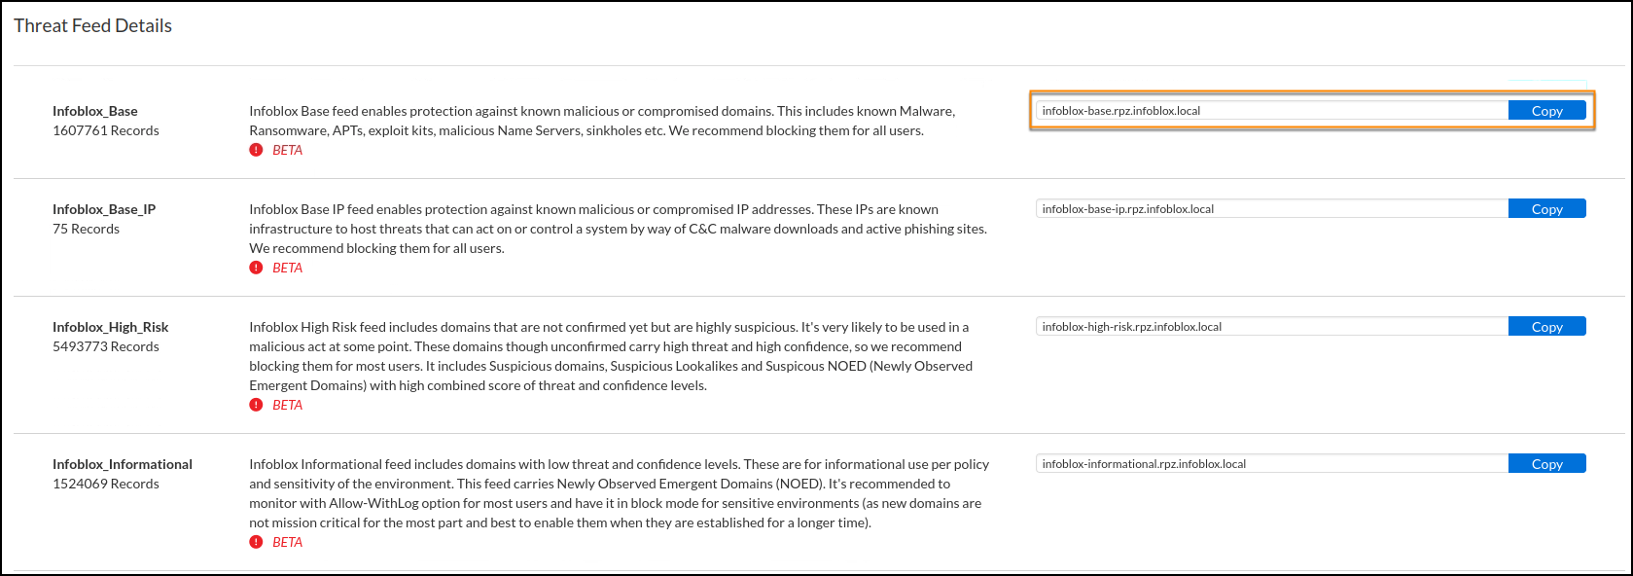Click the BETA label for Infoblox_Base
The image size is (1633, 576).
[x=288, y=150]
